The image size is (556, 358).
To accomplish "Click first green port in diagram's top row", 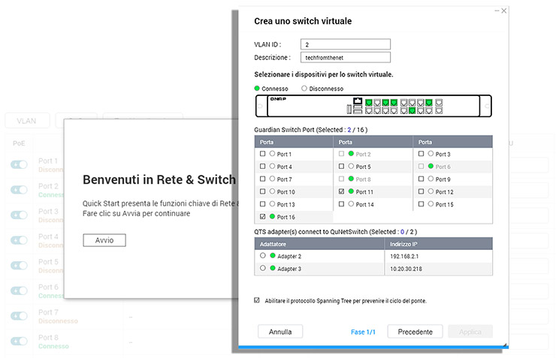I will coord(369,102).
